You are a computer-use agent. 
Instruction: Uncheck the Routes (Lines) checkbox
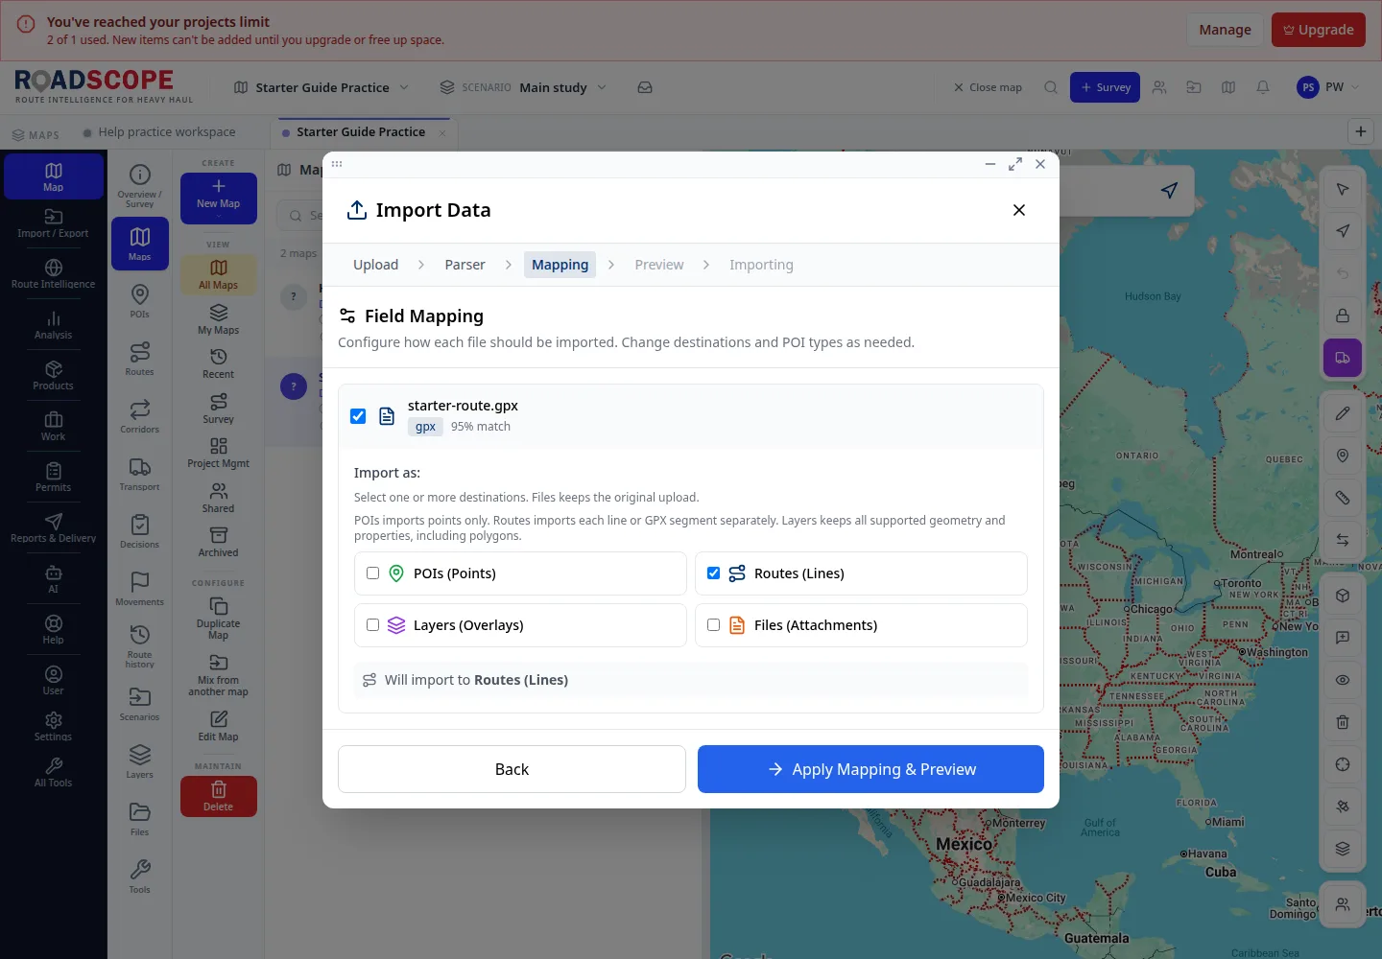[713, 573]
